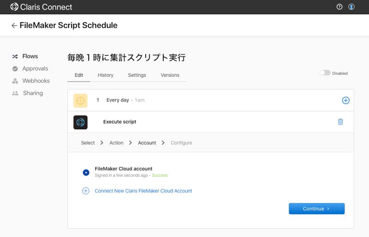This screenshot has height=237, width=369.
Task: Click the Disabled status label
Action: [x=340, y=73]
